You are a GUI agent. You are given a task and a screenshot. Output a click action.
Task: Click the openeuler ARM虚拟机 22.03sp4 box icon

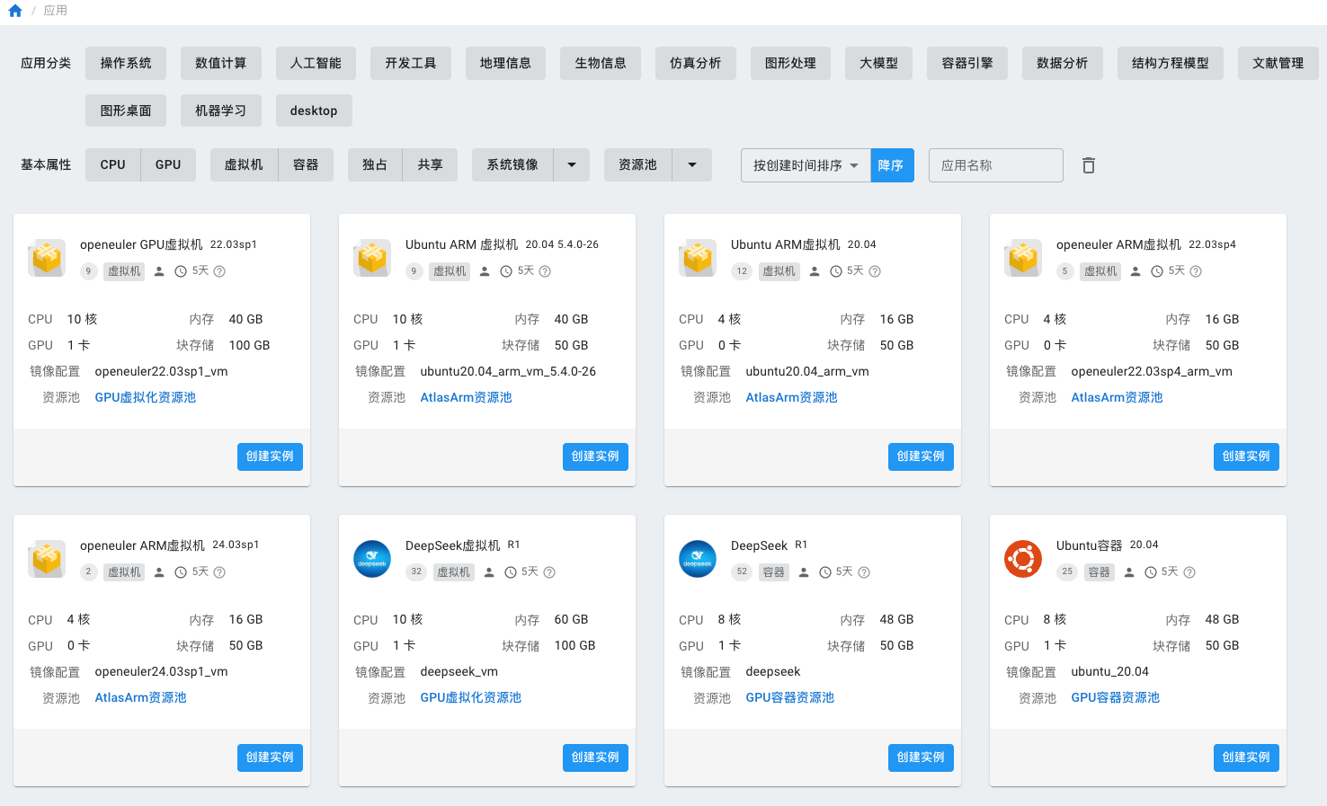tap(1023, 258)
